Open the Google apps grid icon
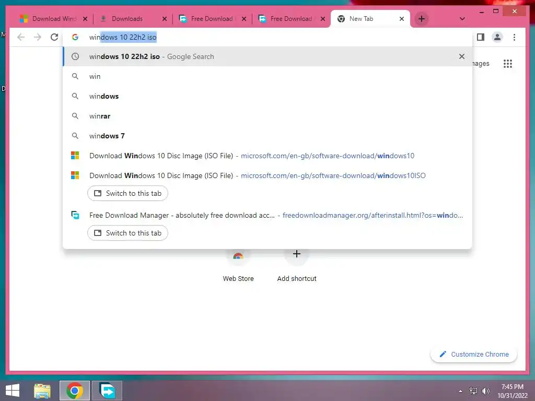The image size is (535, 401). click(507, 63)
